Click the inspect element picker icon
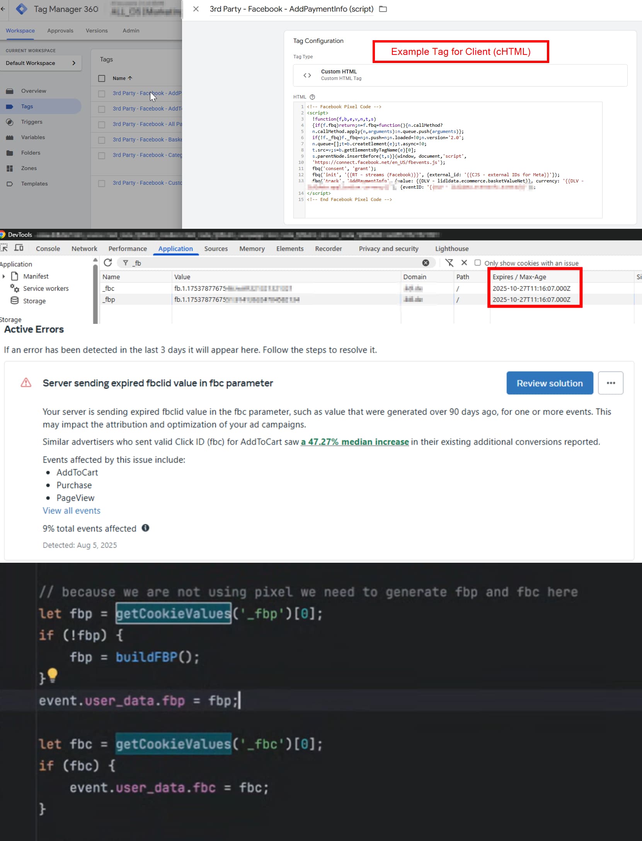642x841 pixels. (4, 248)
